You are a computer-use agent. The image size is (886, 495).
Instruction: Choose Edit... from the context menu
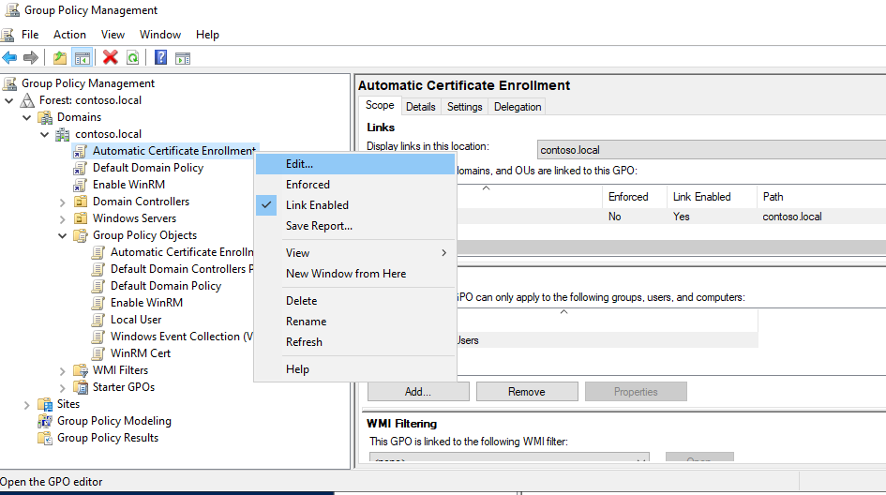[x=299, y=164]
